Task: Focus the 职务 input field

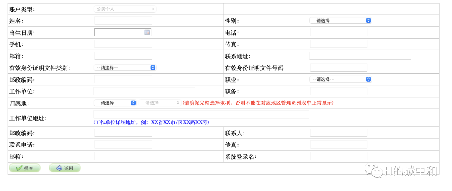Action: (x=339, y=91)
